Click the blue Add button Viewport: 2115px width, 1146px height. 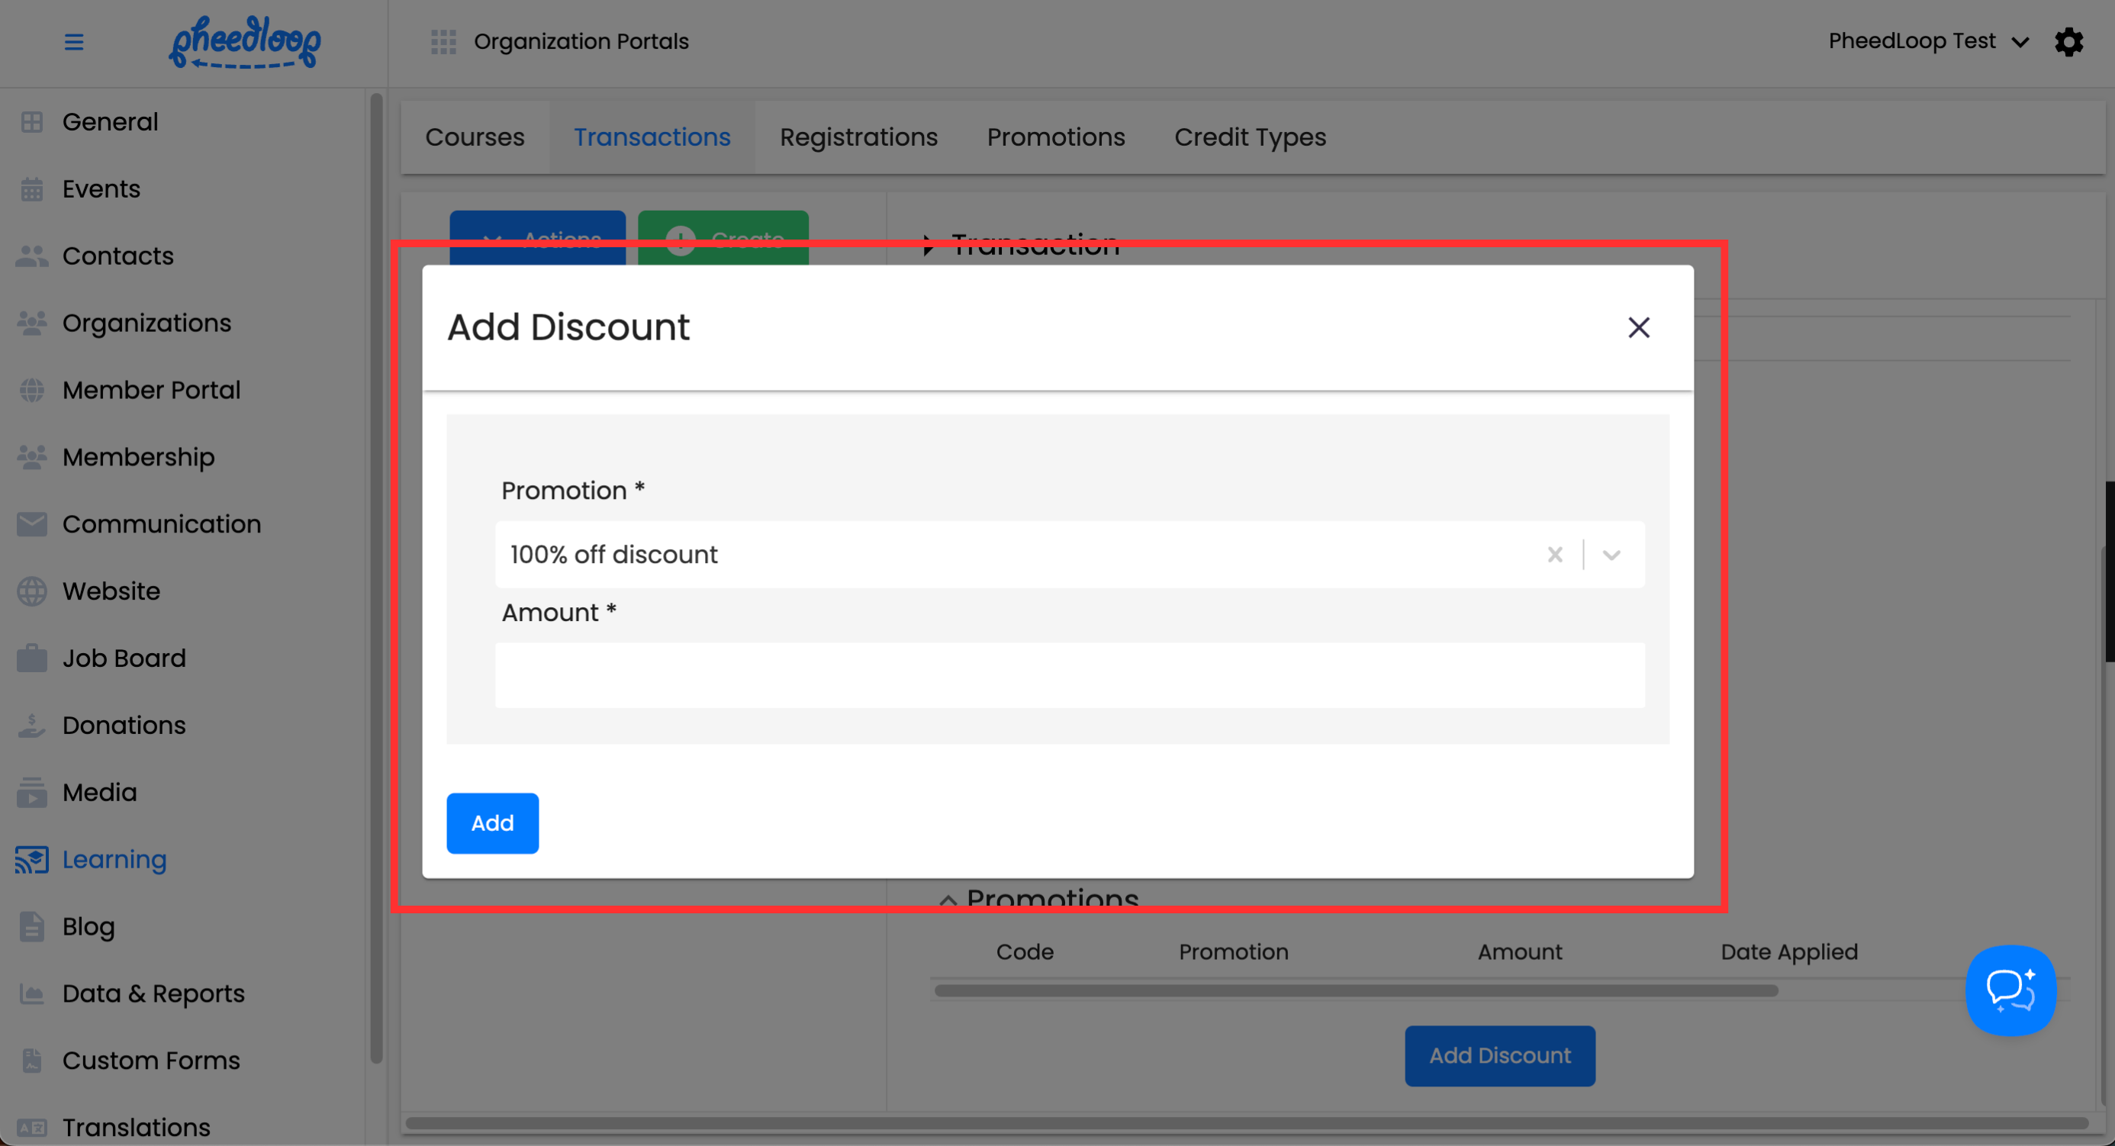pyautogui.click(x=492, y=822)
